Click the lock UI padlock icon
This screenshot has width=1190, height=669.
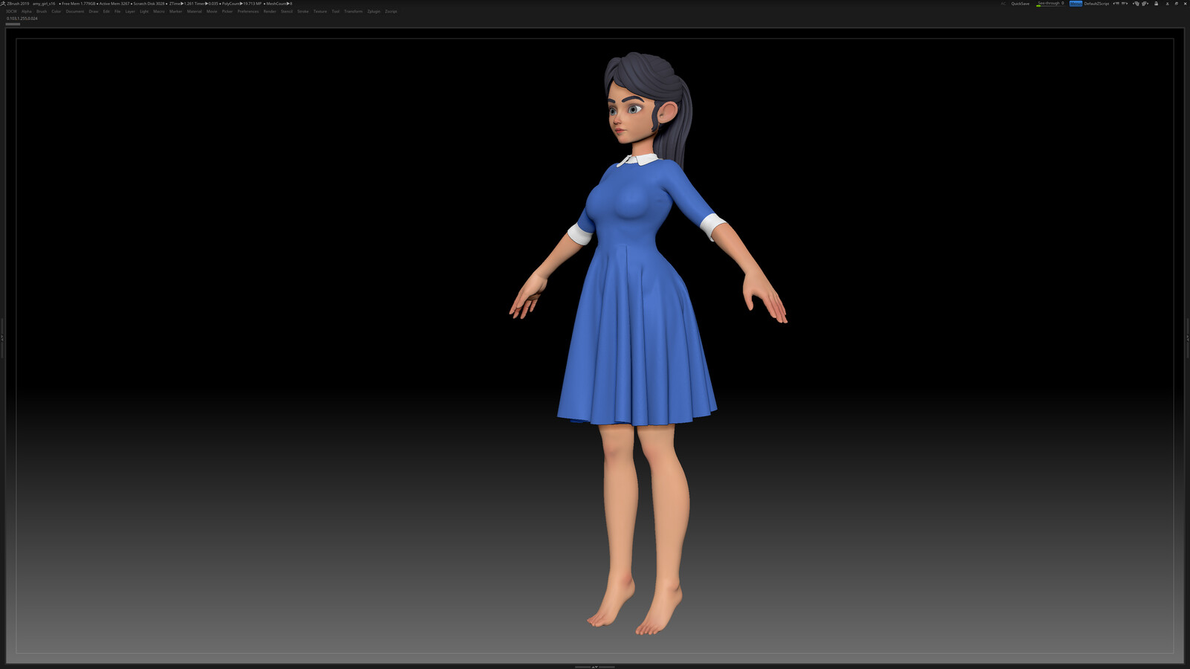(x=1156, y=4)
